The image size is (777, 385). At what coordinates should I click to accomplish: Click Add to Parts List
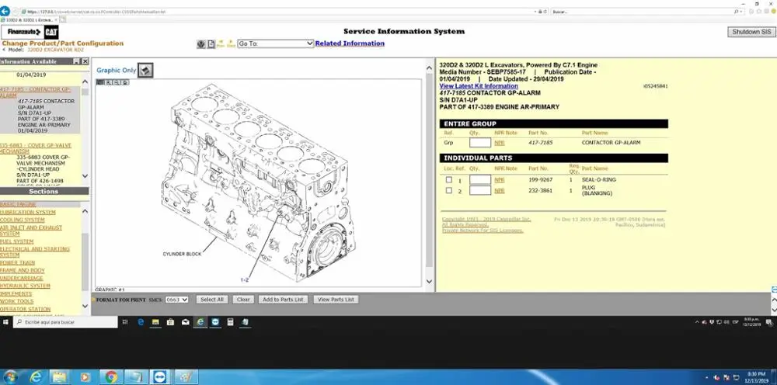(283, 300)
